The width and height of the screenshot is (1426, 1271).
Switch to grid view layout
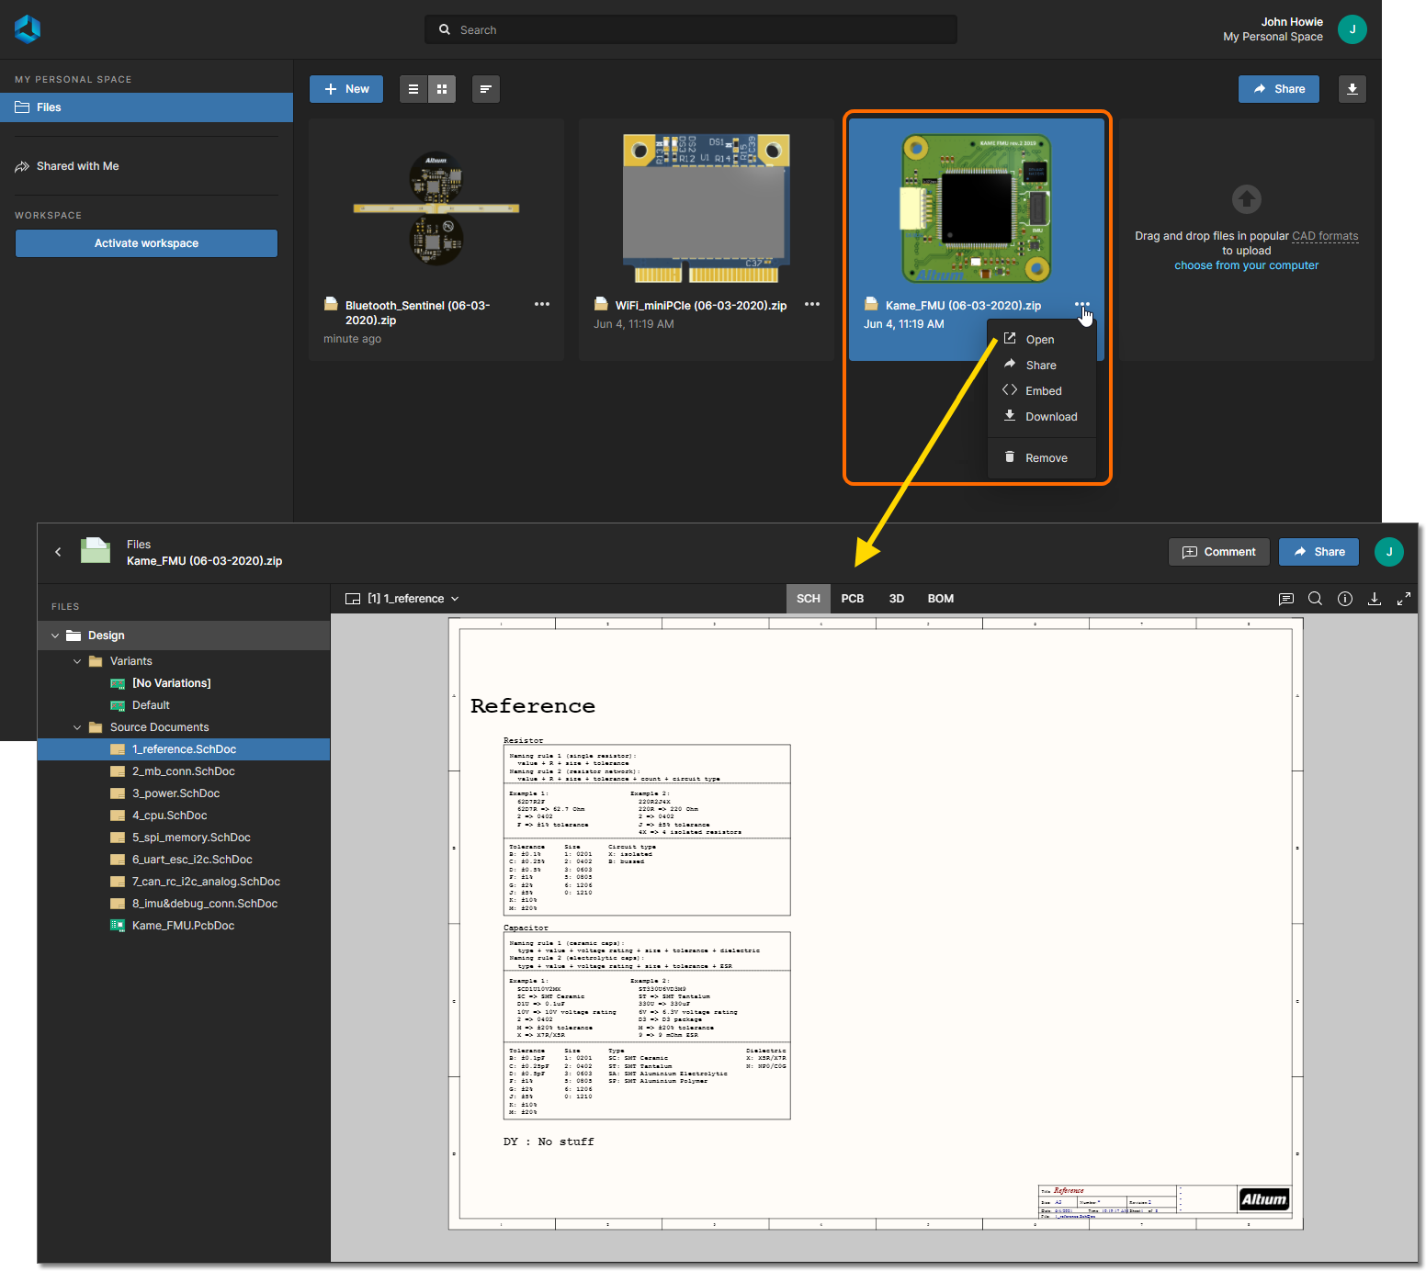coord(442,89)
